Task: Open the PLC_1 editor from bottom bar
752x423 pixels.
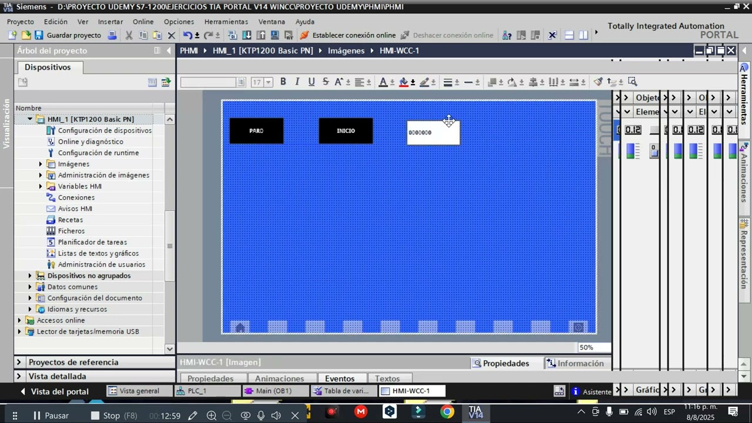Action: [207, 391]
